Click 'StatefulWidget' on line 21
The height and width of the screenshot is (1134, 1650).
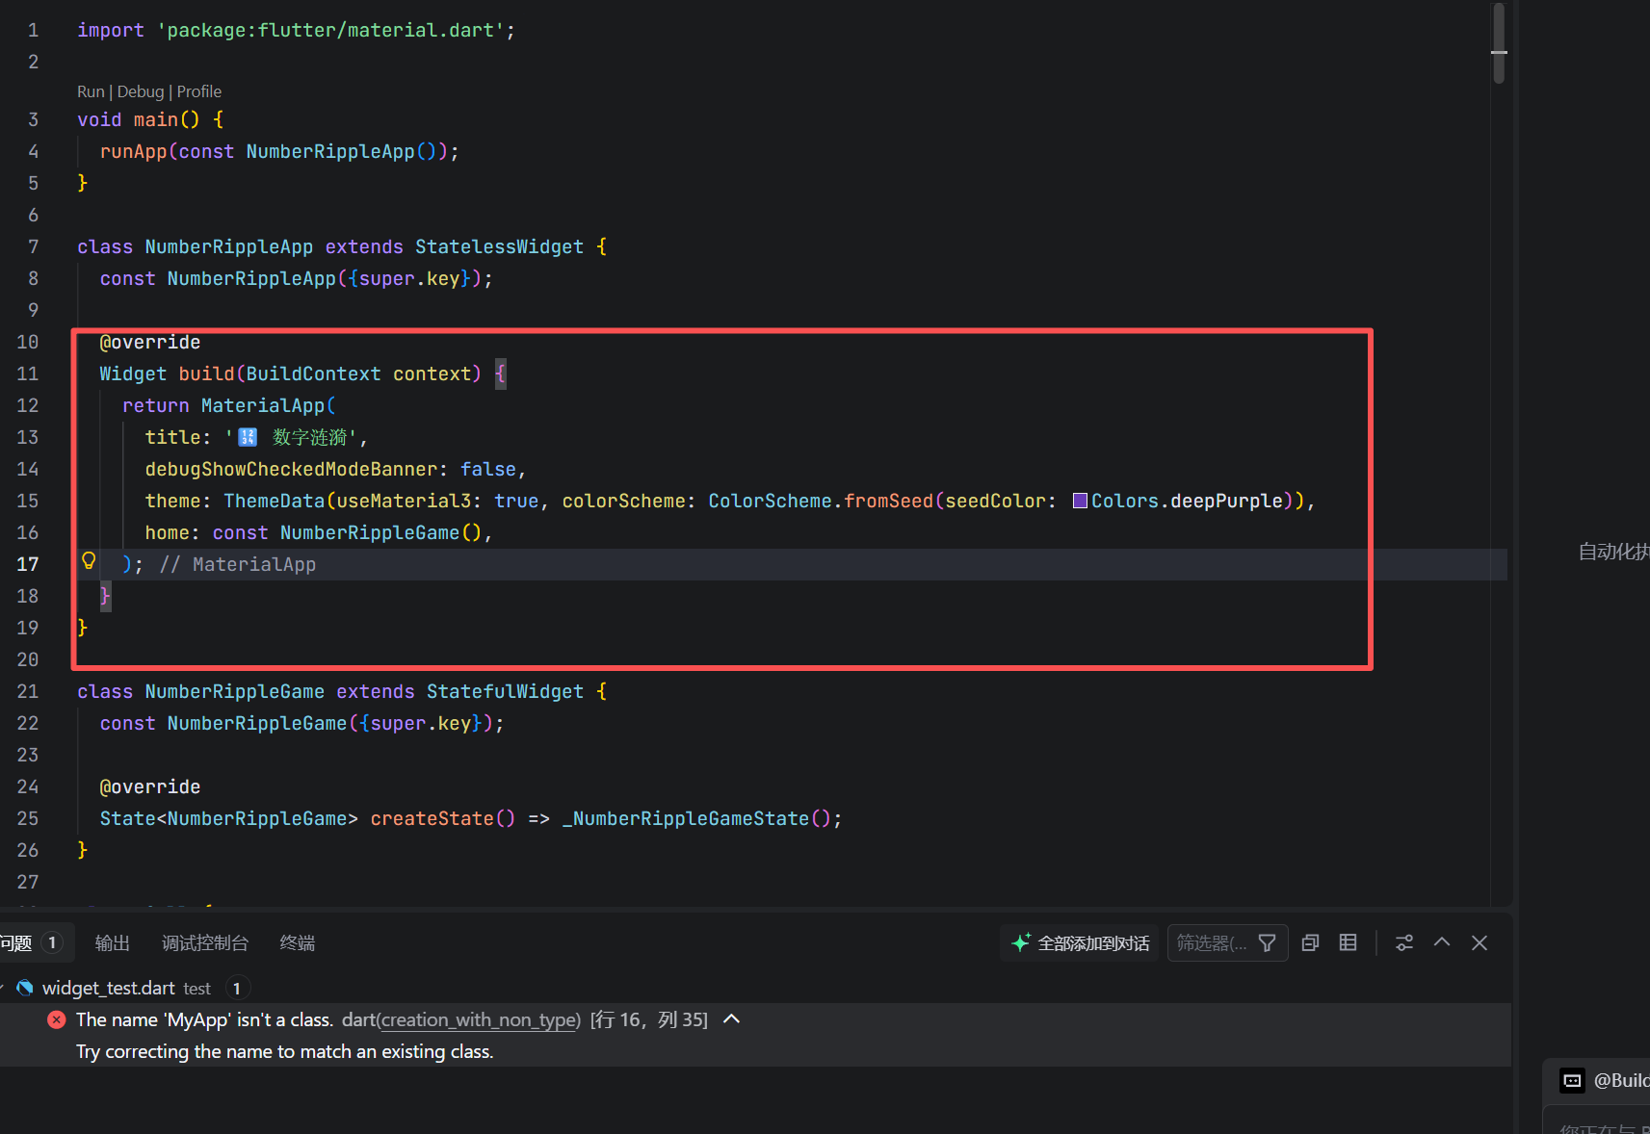506,691
